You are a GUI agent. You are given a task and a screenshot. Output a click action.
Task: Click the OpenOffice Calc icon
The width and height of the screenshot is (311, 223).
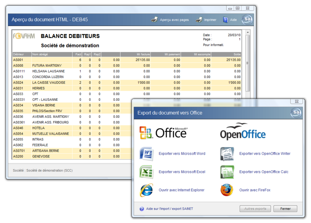(x=227, y=172)
